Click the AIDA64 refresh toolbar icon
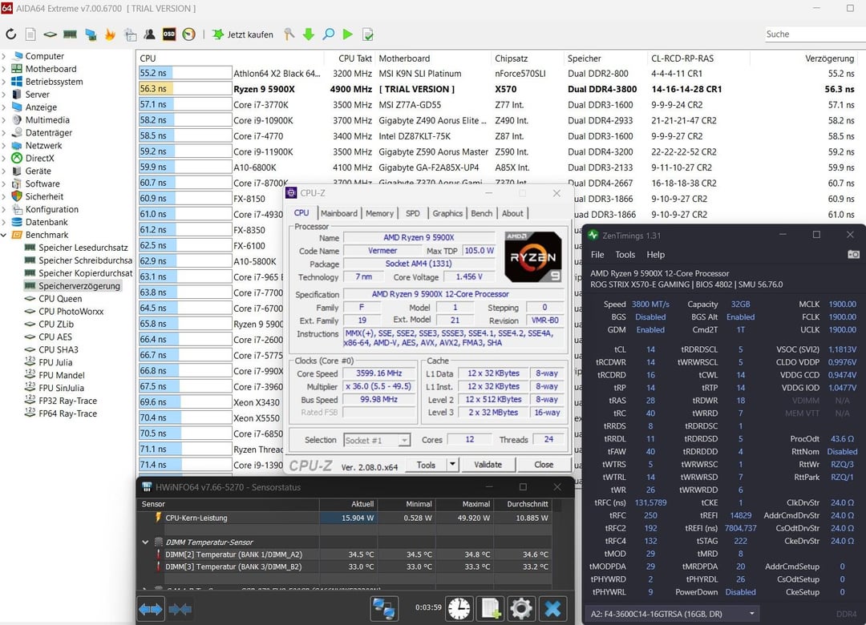 [x=11, y=34]
